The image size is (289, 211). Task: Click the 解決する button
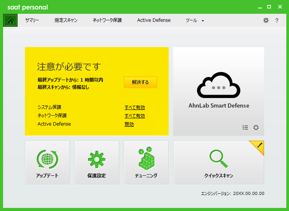pyautogui.click(x=140, y=82)
